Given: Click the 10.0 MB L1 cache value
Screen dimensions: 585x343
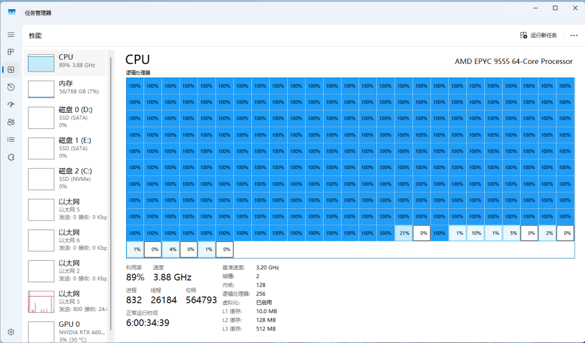Looking at the screenshot, I should (x=266, y=311).
